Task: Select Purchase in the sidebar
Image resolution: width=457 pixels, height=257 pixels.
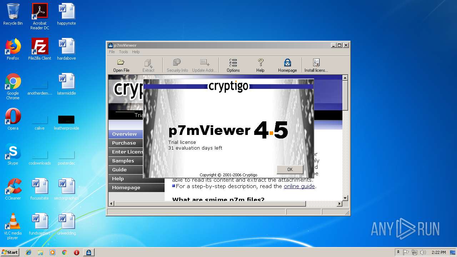Action: (x=126, y=143)
